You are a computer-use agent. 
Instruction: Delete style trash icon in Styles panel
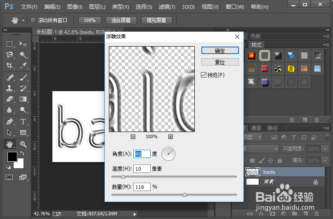pos(316,120)
